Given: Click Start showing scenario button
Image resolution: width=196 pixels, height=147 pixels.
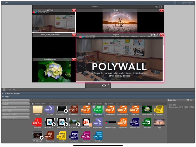Looking at the screenshot, I should (75, 104).
